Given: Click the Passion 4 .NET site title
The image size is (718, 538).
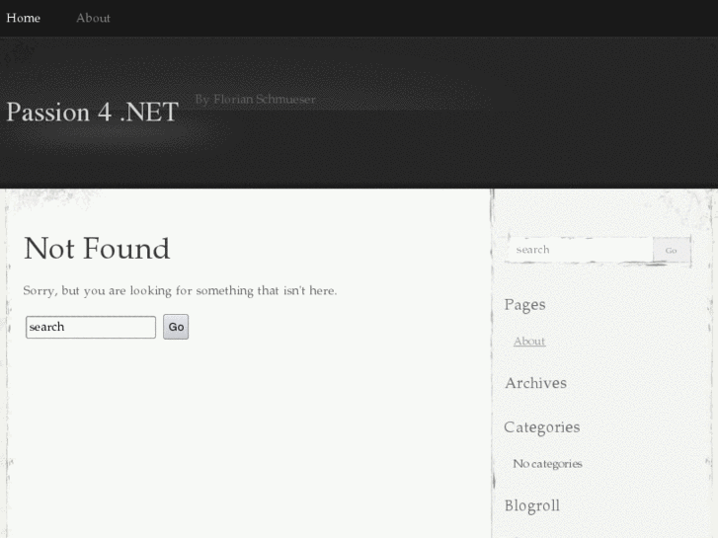Looking at the screenshot, I should [x=93, y=113].
